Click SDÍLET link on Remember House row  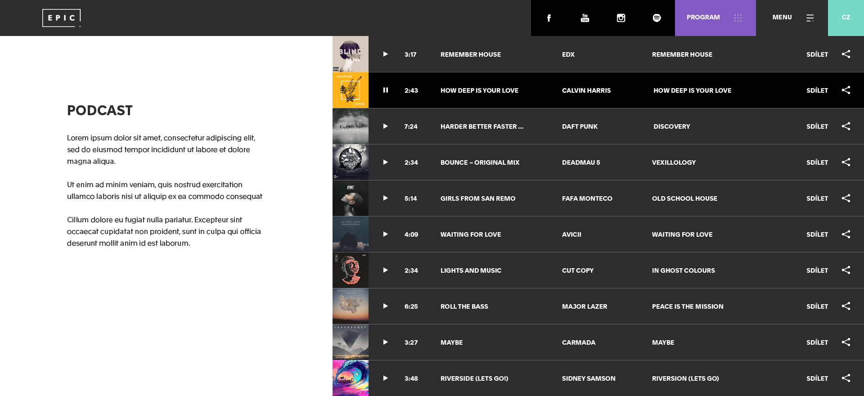coord(817,54)
